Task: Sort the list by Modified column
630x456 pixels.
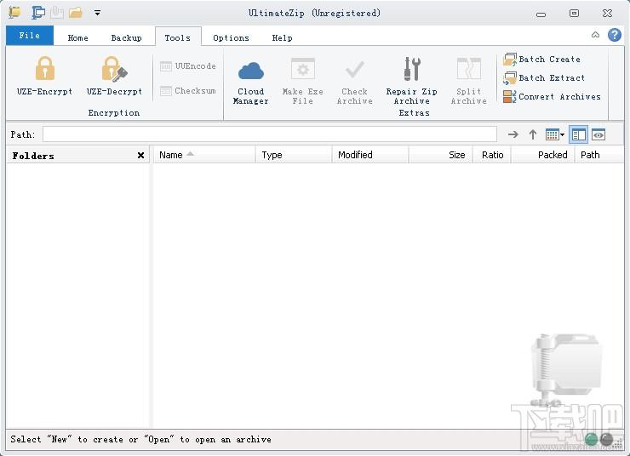Action: tap(370, 155)
